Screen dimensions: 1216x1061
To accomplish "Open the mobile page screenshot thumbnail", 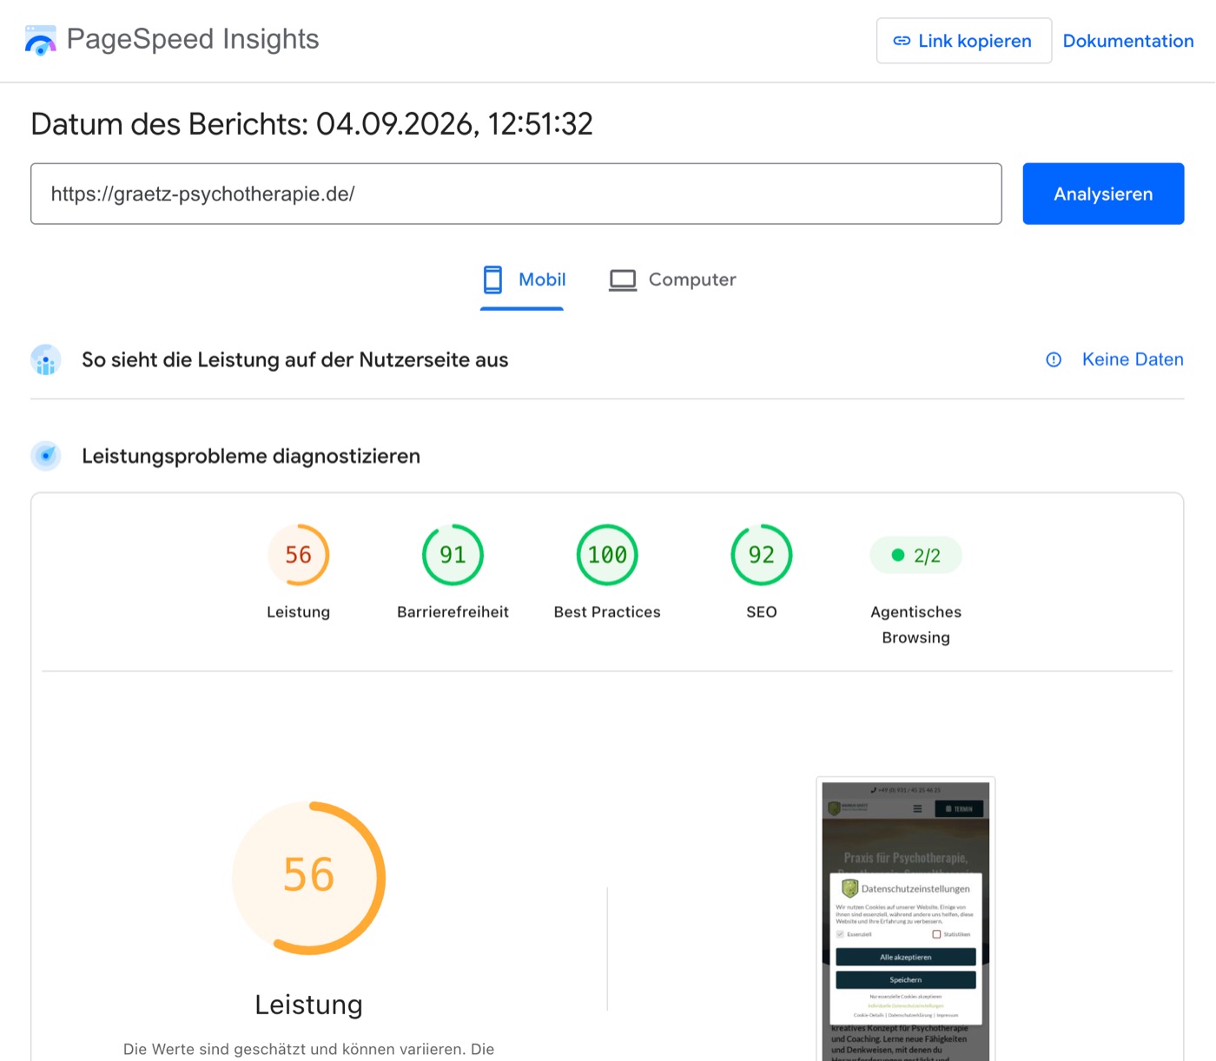I will (x=906, y=919).
